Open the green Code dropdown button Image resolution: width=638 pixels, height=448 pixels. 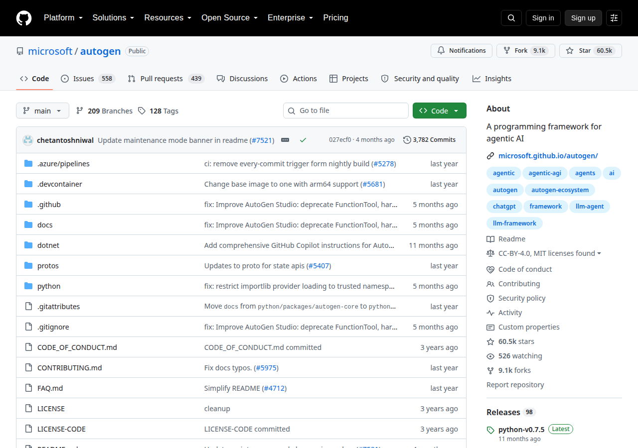440,111
